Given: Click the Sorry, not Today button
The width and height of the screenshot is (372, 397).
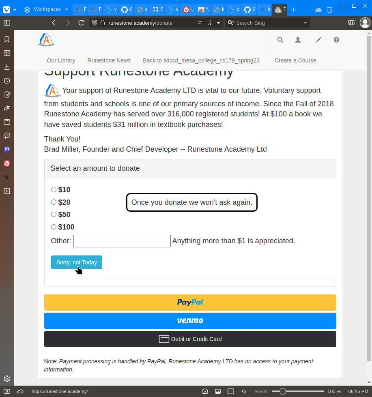Looking at the screenshot, I should [76, 262].
